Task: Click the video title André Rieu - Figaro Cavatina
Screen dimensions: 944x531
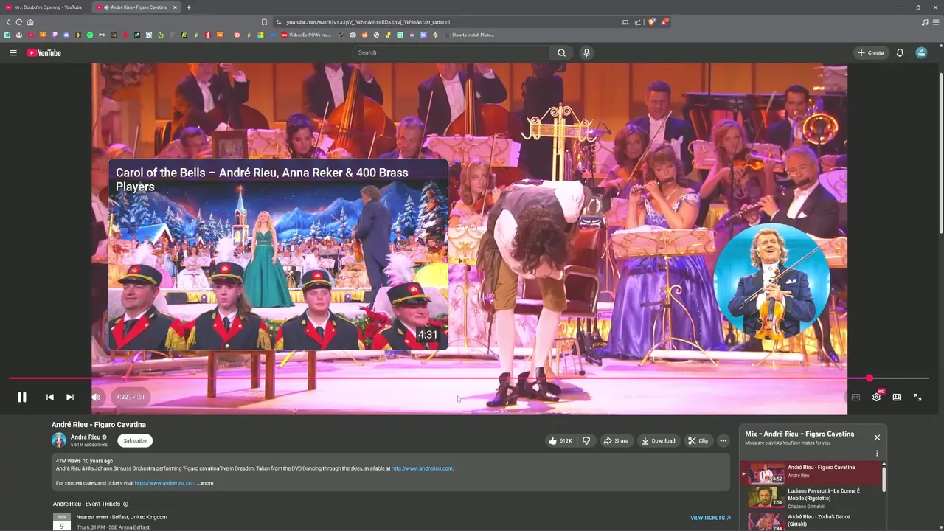Action: (x=99, y=425)
